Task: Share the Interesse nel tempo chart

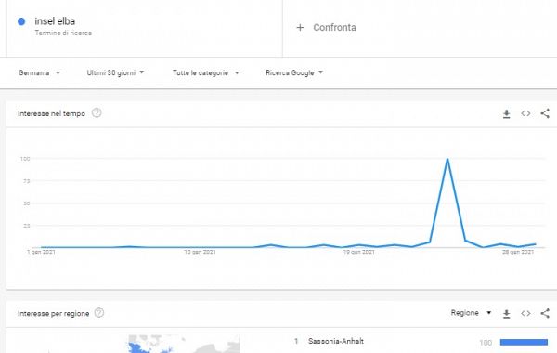Action: (545, 113)
